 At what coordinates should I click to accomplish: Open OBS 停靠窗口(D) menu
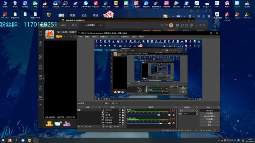click(104, 37)
